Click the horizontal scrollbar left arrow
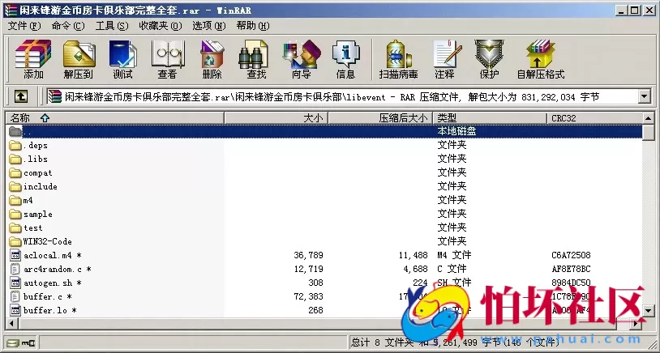660x353 pixels. (12, 324)
